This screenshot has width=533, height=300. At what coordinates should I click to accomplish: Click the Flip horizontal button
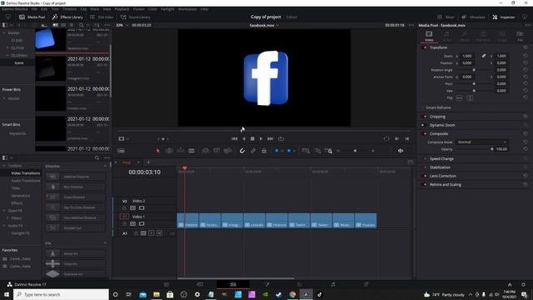pos(459,98)
